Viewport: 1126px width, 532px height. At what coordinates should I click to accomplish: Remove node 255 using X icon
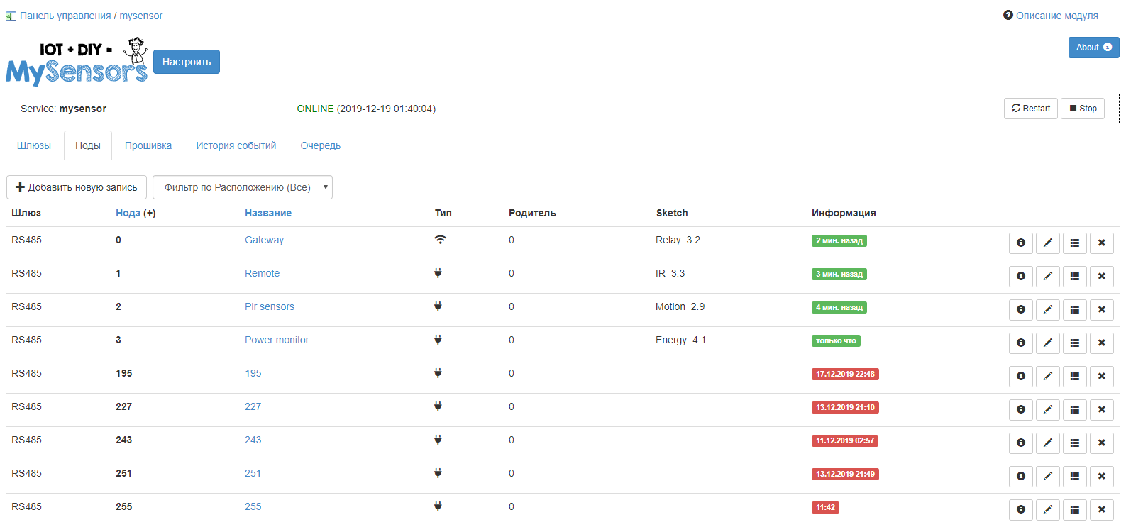[1101, 509]
